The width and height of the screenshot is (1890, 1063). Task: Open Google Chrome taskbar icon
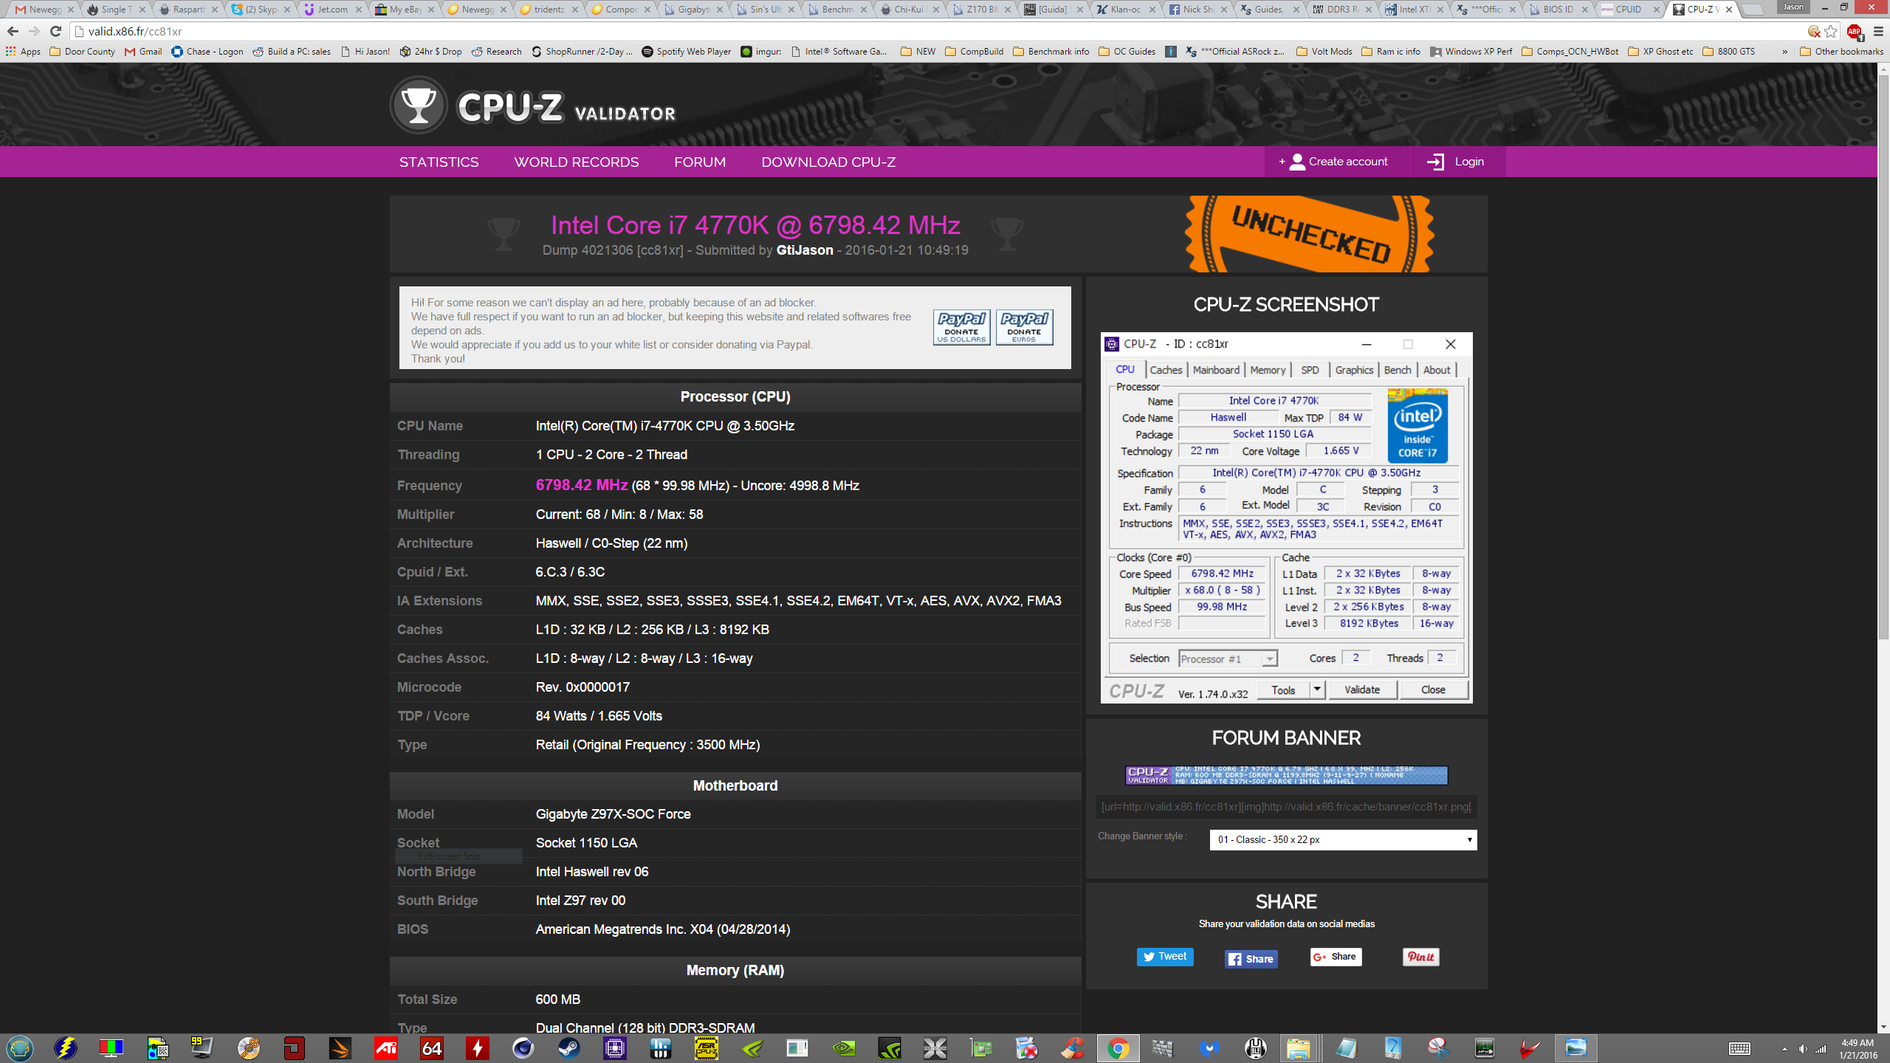coord(1118,1048)
